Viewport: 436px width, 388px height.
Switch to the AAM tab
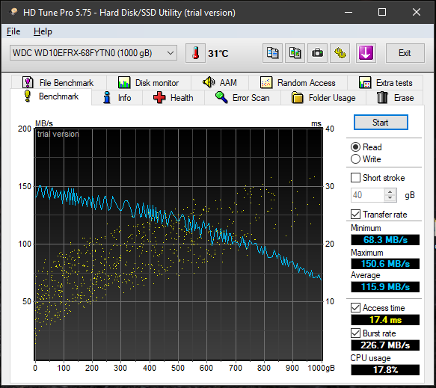tap(220, 82)
